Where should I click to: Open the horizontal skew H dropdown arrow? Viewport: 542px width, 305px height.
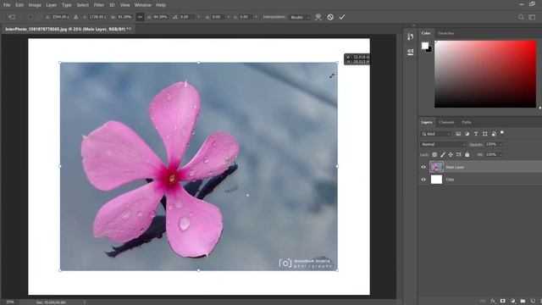coord(229,17)
